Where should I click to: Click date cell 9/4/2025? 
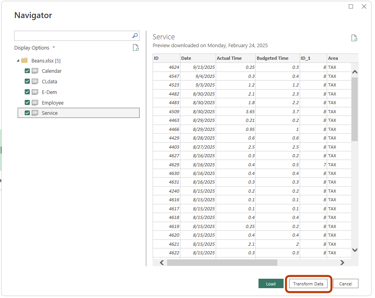pos(198,76)
